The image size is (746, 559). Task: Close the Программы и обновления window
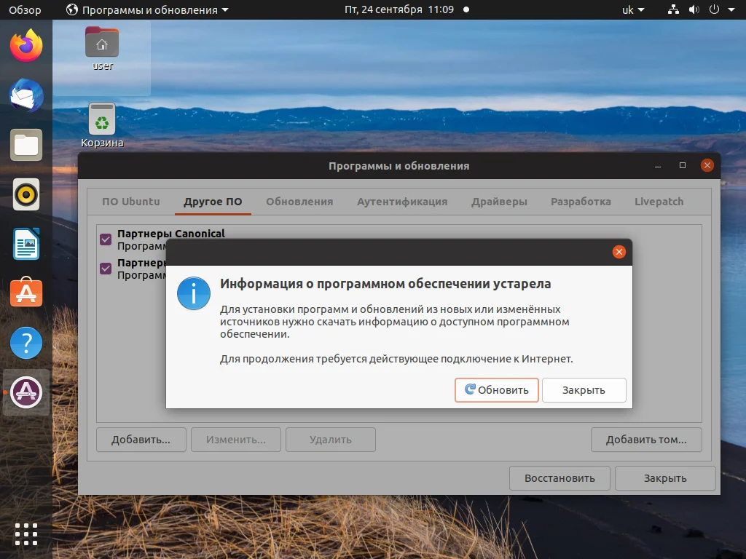pyautogui.click(x=707, y=165)
